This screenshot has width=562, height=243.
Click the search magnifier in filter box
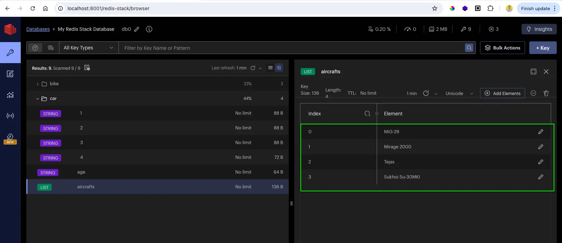tap(469, 48)
